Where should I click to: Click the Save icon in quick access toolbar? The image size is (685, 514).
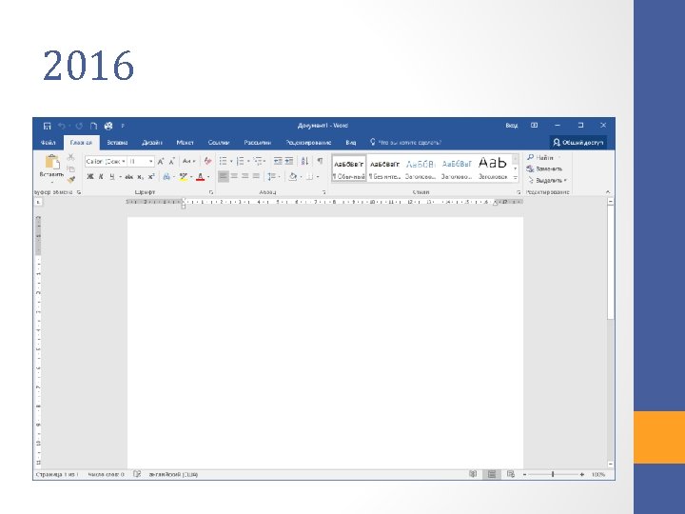click(48, 126)
